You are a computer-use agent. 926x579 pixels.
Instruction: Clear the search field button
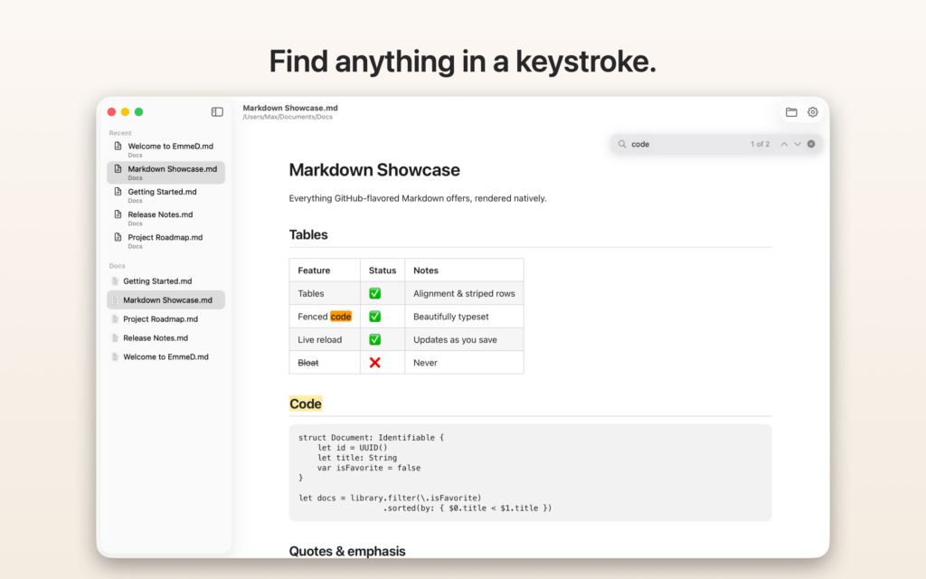[811, 144]
